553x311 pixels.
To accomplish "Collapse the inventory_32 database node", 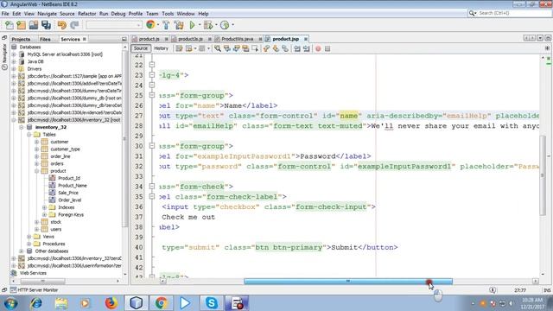I will [x=22, y=127].
